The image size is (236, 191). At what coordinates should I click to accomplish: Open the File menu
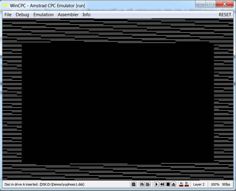pos(8,15)
